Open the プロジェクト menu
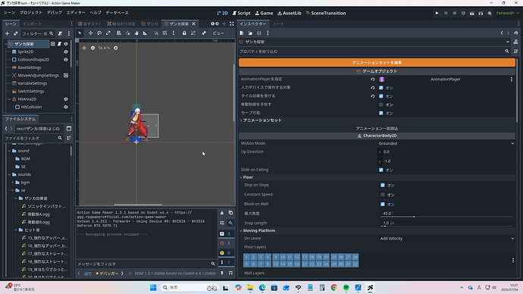This screenshot has width=523, height=294. 31,13
